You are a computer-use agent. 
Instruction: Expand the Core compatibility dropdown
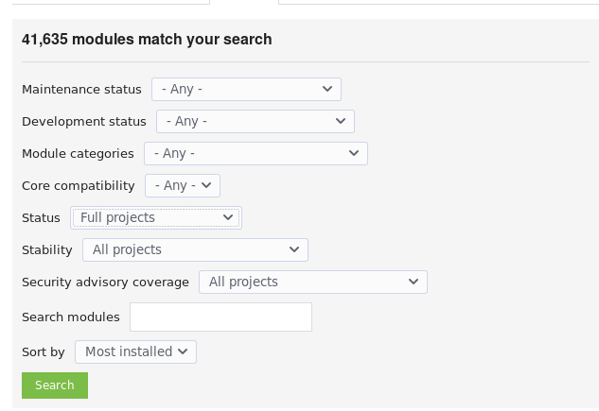(x=183, y=185)
